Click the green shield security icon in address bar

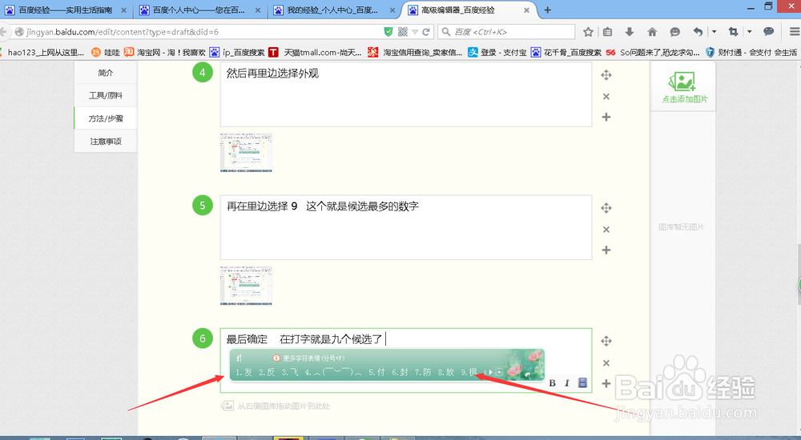coord(388,32)
